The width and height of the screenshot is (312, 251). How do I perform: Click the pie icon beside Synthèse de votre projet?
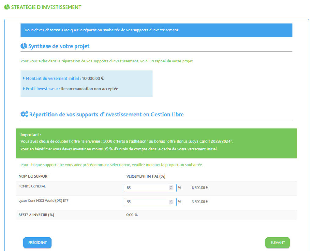[24, 46]
